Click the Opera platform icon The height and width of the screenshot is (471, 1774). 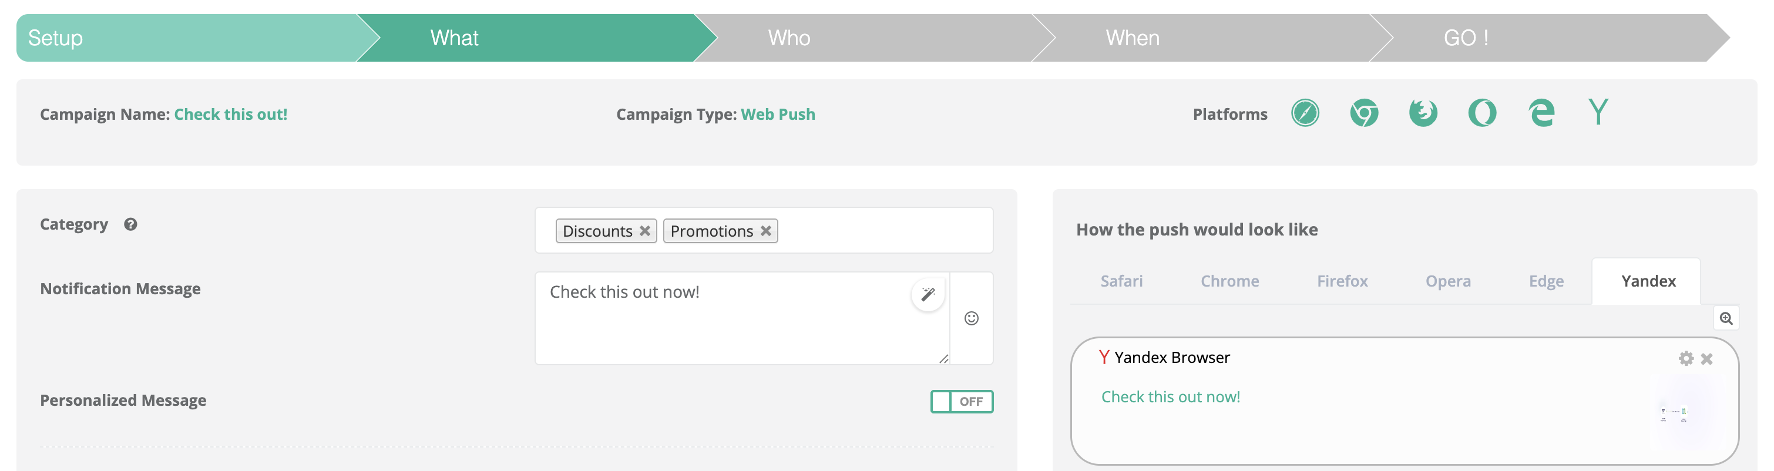[1482, 113]
